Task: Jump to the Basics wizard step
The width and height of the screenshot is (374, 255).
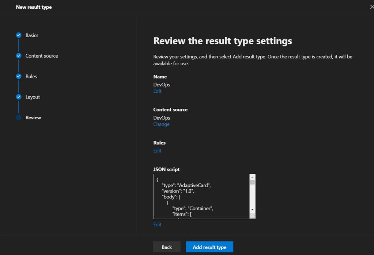Action: tap(31, 35)
